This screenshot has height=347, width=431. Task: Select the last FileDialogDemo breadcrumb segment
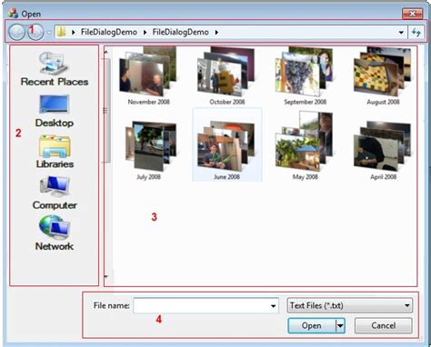[x=180, y=32]
